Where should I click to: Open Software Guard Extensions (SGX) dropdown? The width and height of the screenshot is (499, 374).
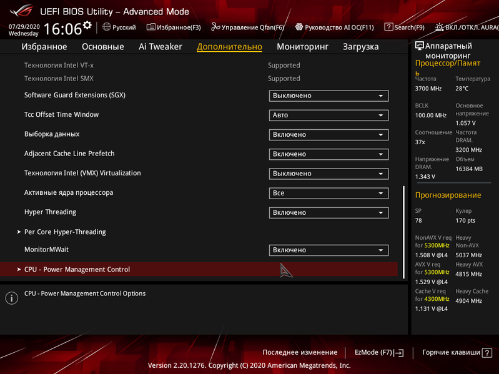pyautogui.click(x=329, y=96)
